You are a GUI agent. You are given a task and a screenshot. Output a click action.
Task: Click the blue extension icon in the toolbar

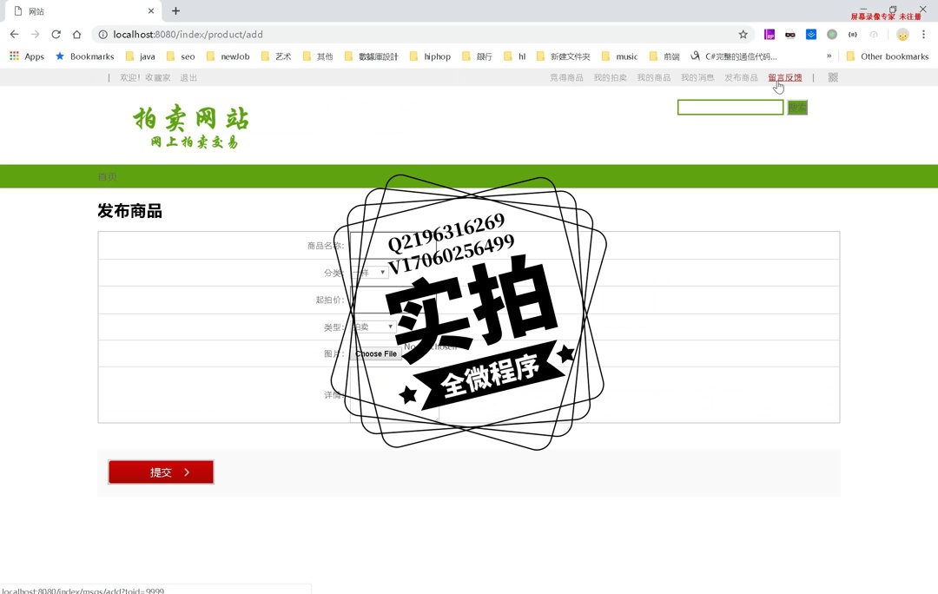pyautogui.click(x=811, y=35)
